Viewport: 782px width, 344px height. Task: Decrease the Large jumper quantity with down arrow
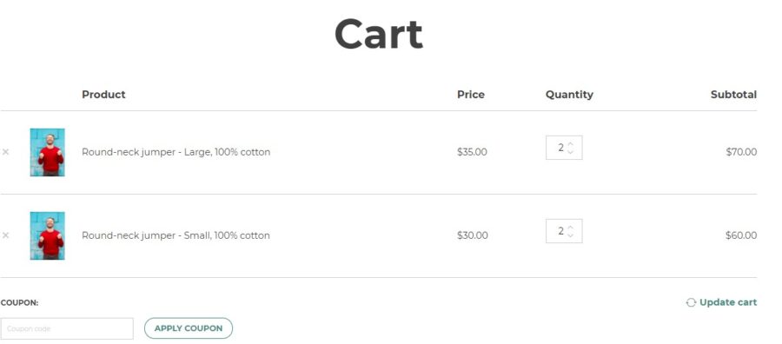point(571,151)
